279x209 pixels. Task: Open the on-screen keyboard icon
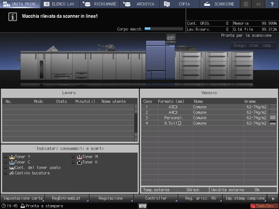[x=142, y=206]
